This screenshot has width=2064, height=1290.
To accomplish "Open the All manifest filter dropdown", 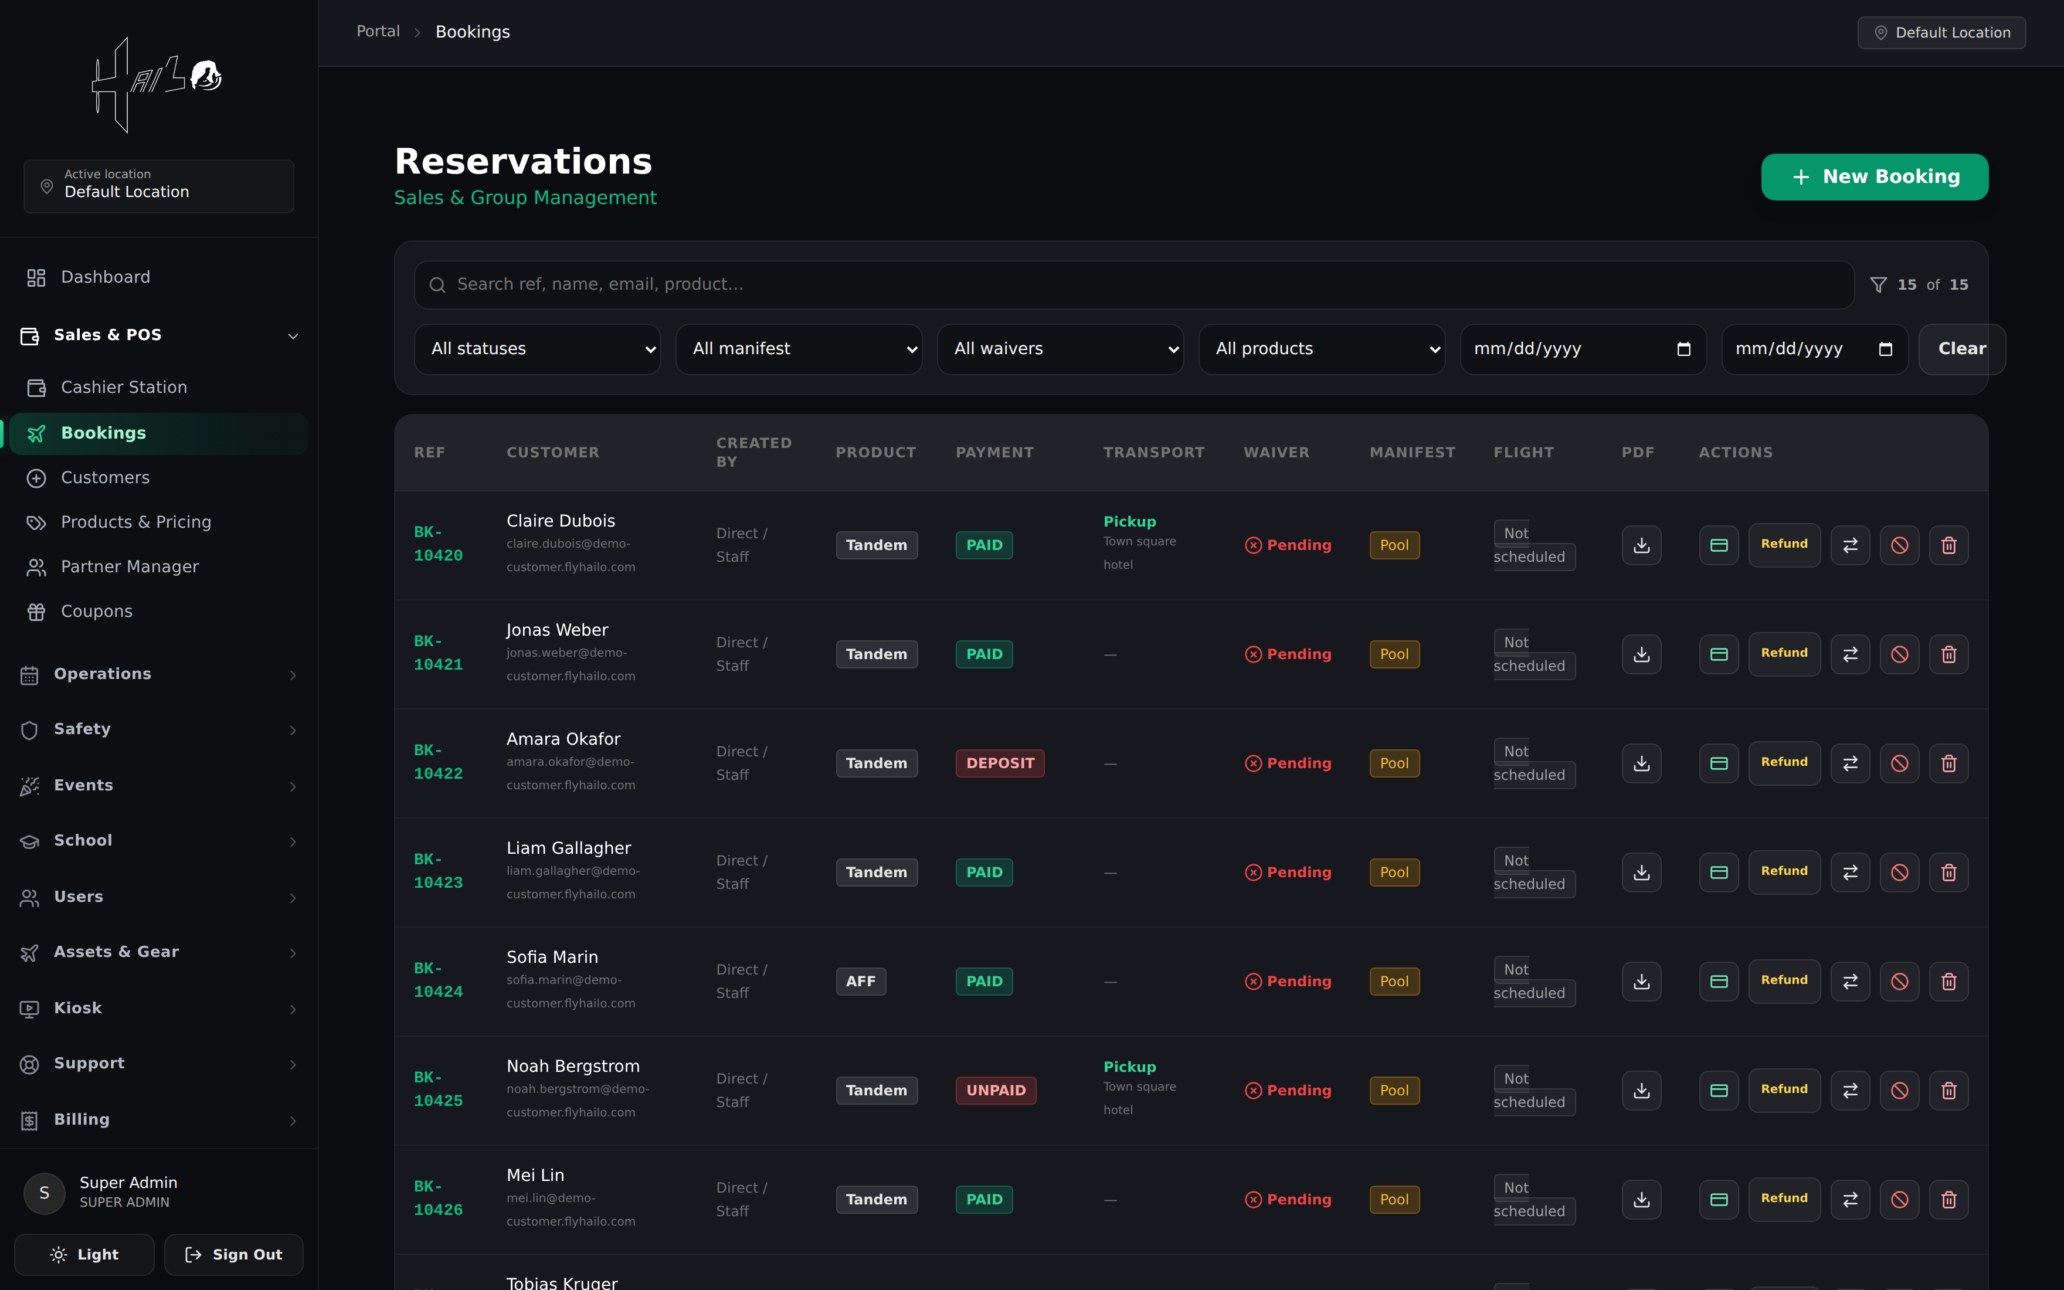I will tap(798, 349).
